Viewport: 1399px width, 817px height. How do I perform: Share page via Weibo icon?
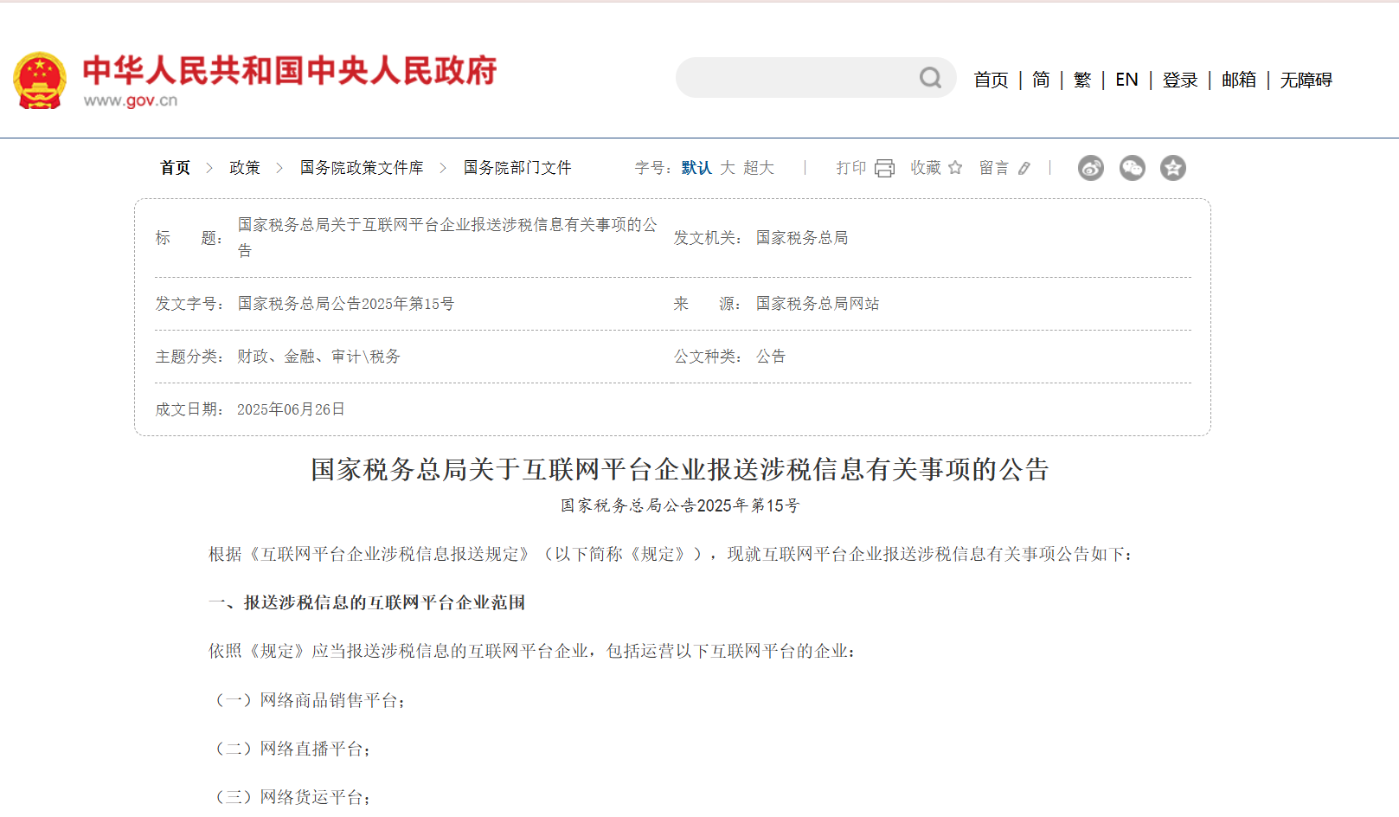[1090, 168]
